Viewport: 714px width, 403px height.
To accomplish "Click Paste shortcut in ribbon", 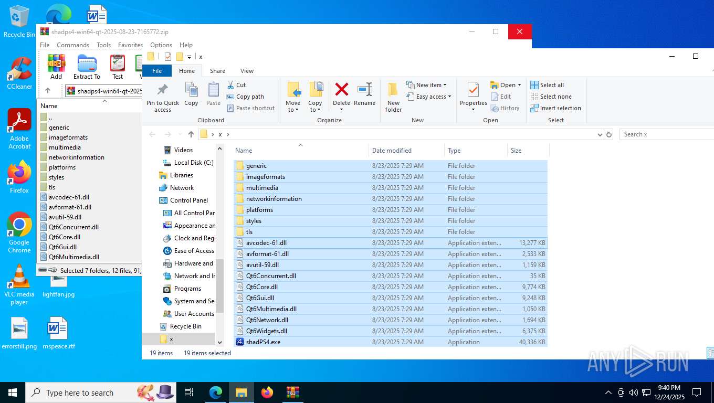I will [x=251, y=108].
